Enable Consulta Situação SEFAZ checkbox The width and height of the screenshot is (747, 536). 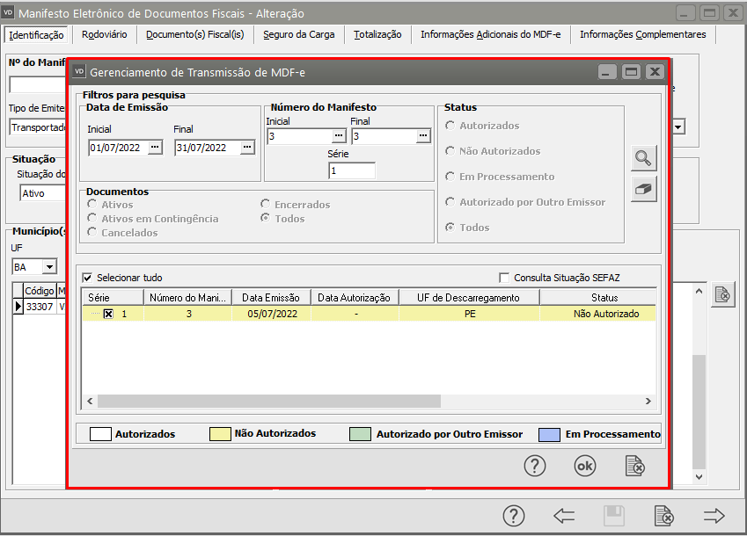click(504, 278)
